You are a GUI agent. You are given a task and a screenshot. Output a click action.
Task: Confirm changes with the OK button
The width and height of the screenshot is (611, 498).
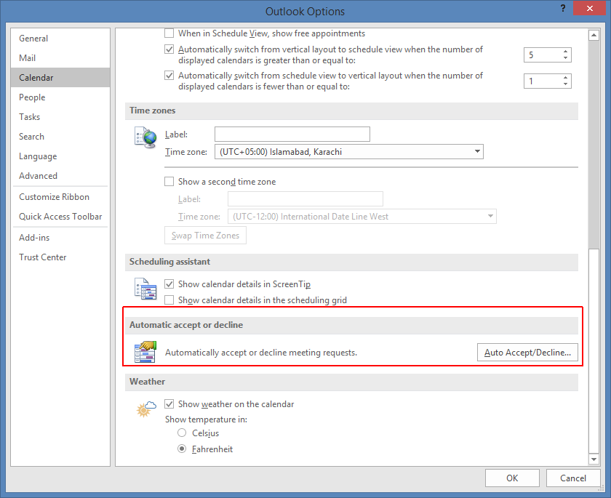pos(512,478)
